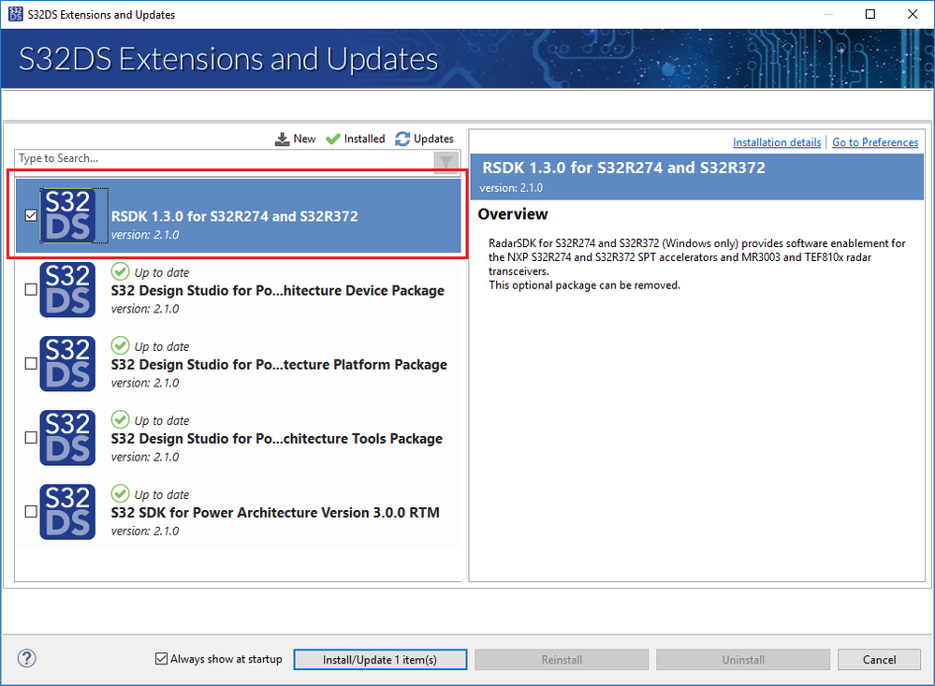
Task: Click Install/Update 1 item(s) button
Action: point(380,660)
